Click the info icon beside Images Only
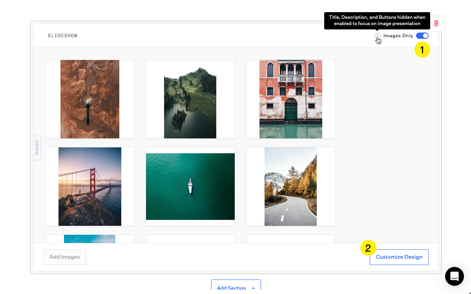The height and width of the screenshot is (294, 471). pos(377,36)
